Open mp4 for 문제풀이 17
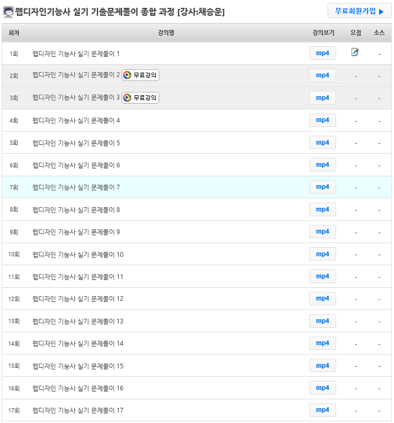The height and width of the screenshot is (423, 394). click(323, 410)
